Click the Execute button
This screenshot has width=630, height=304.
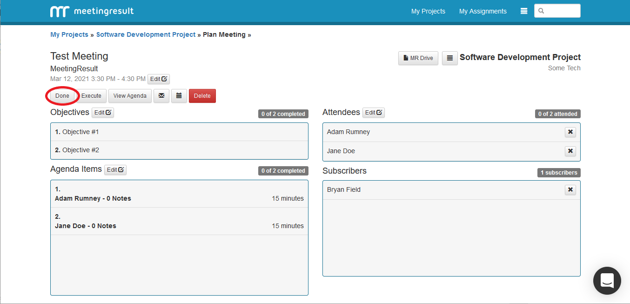coord(91,96)
